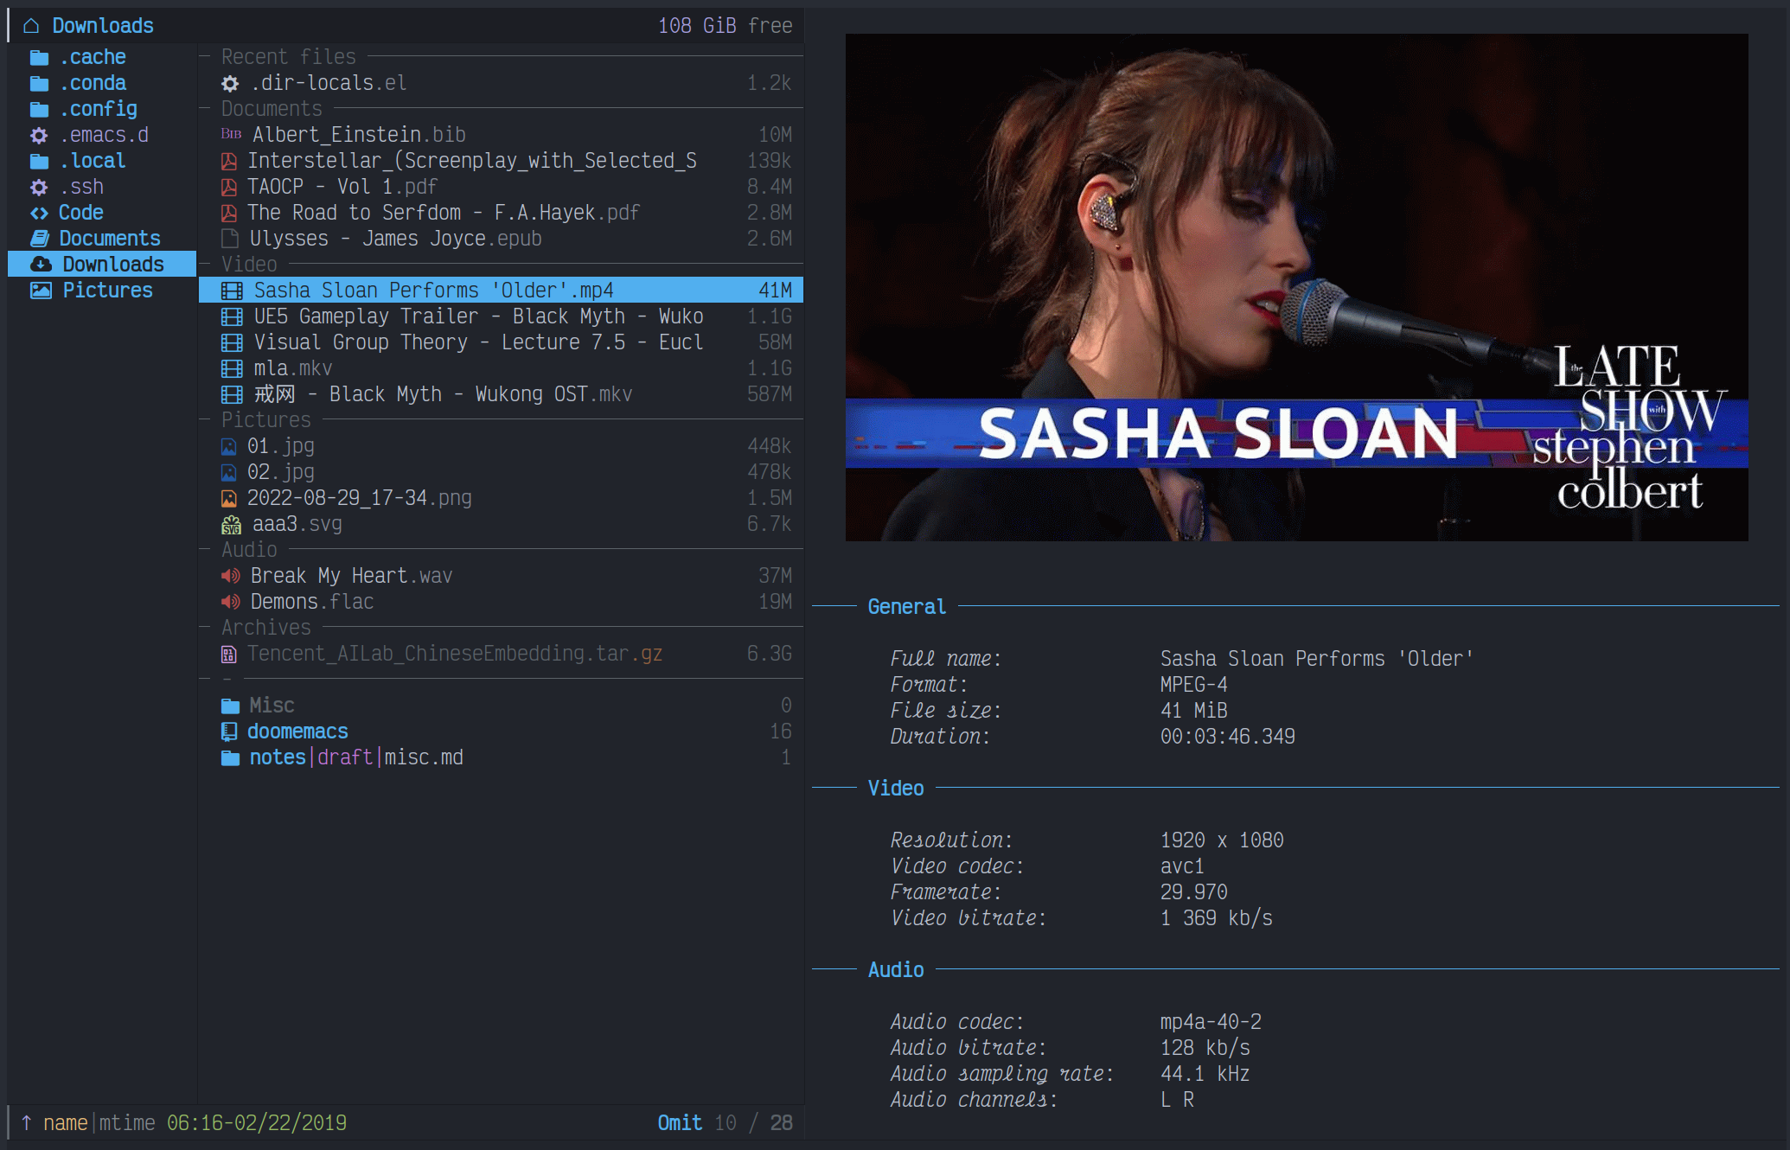Image resolution: width=1790 pixels, height=1150 pixels.
Task: Click the picture icon beside Pictures folder
Action: [41, 291]
